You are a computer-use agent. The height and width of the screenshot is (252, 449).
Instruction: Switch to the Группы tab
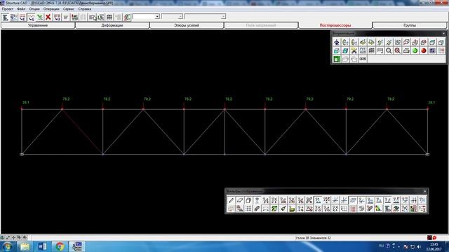(410, 25)
